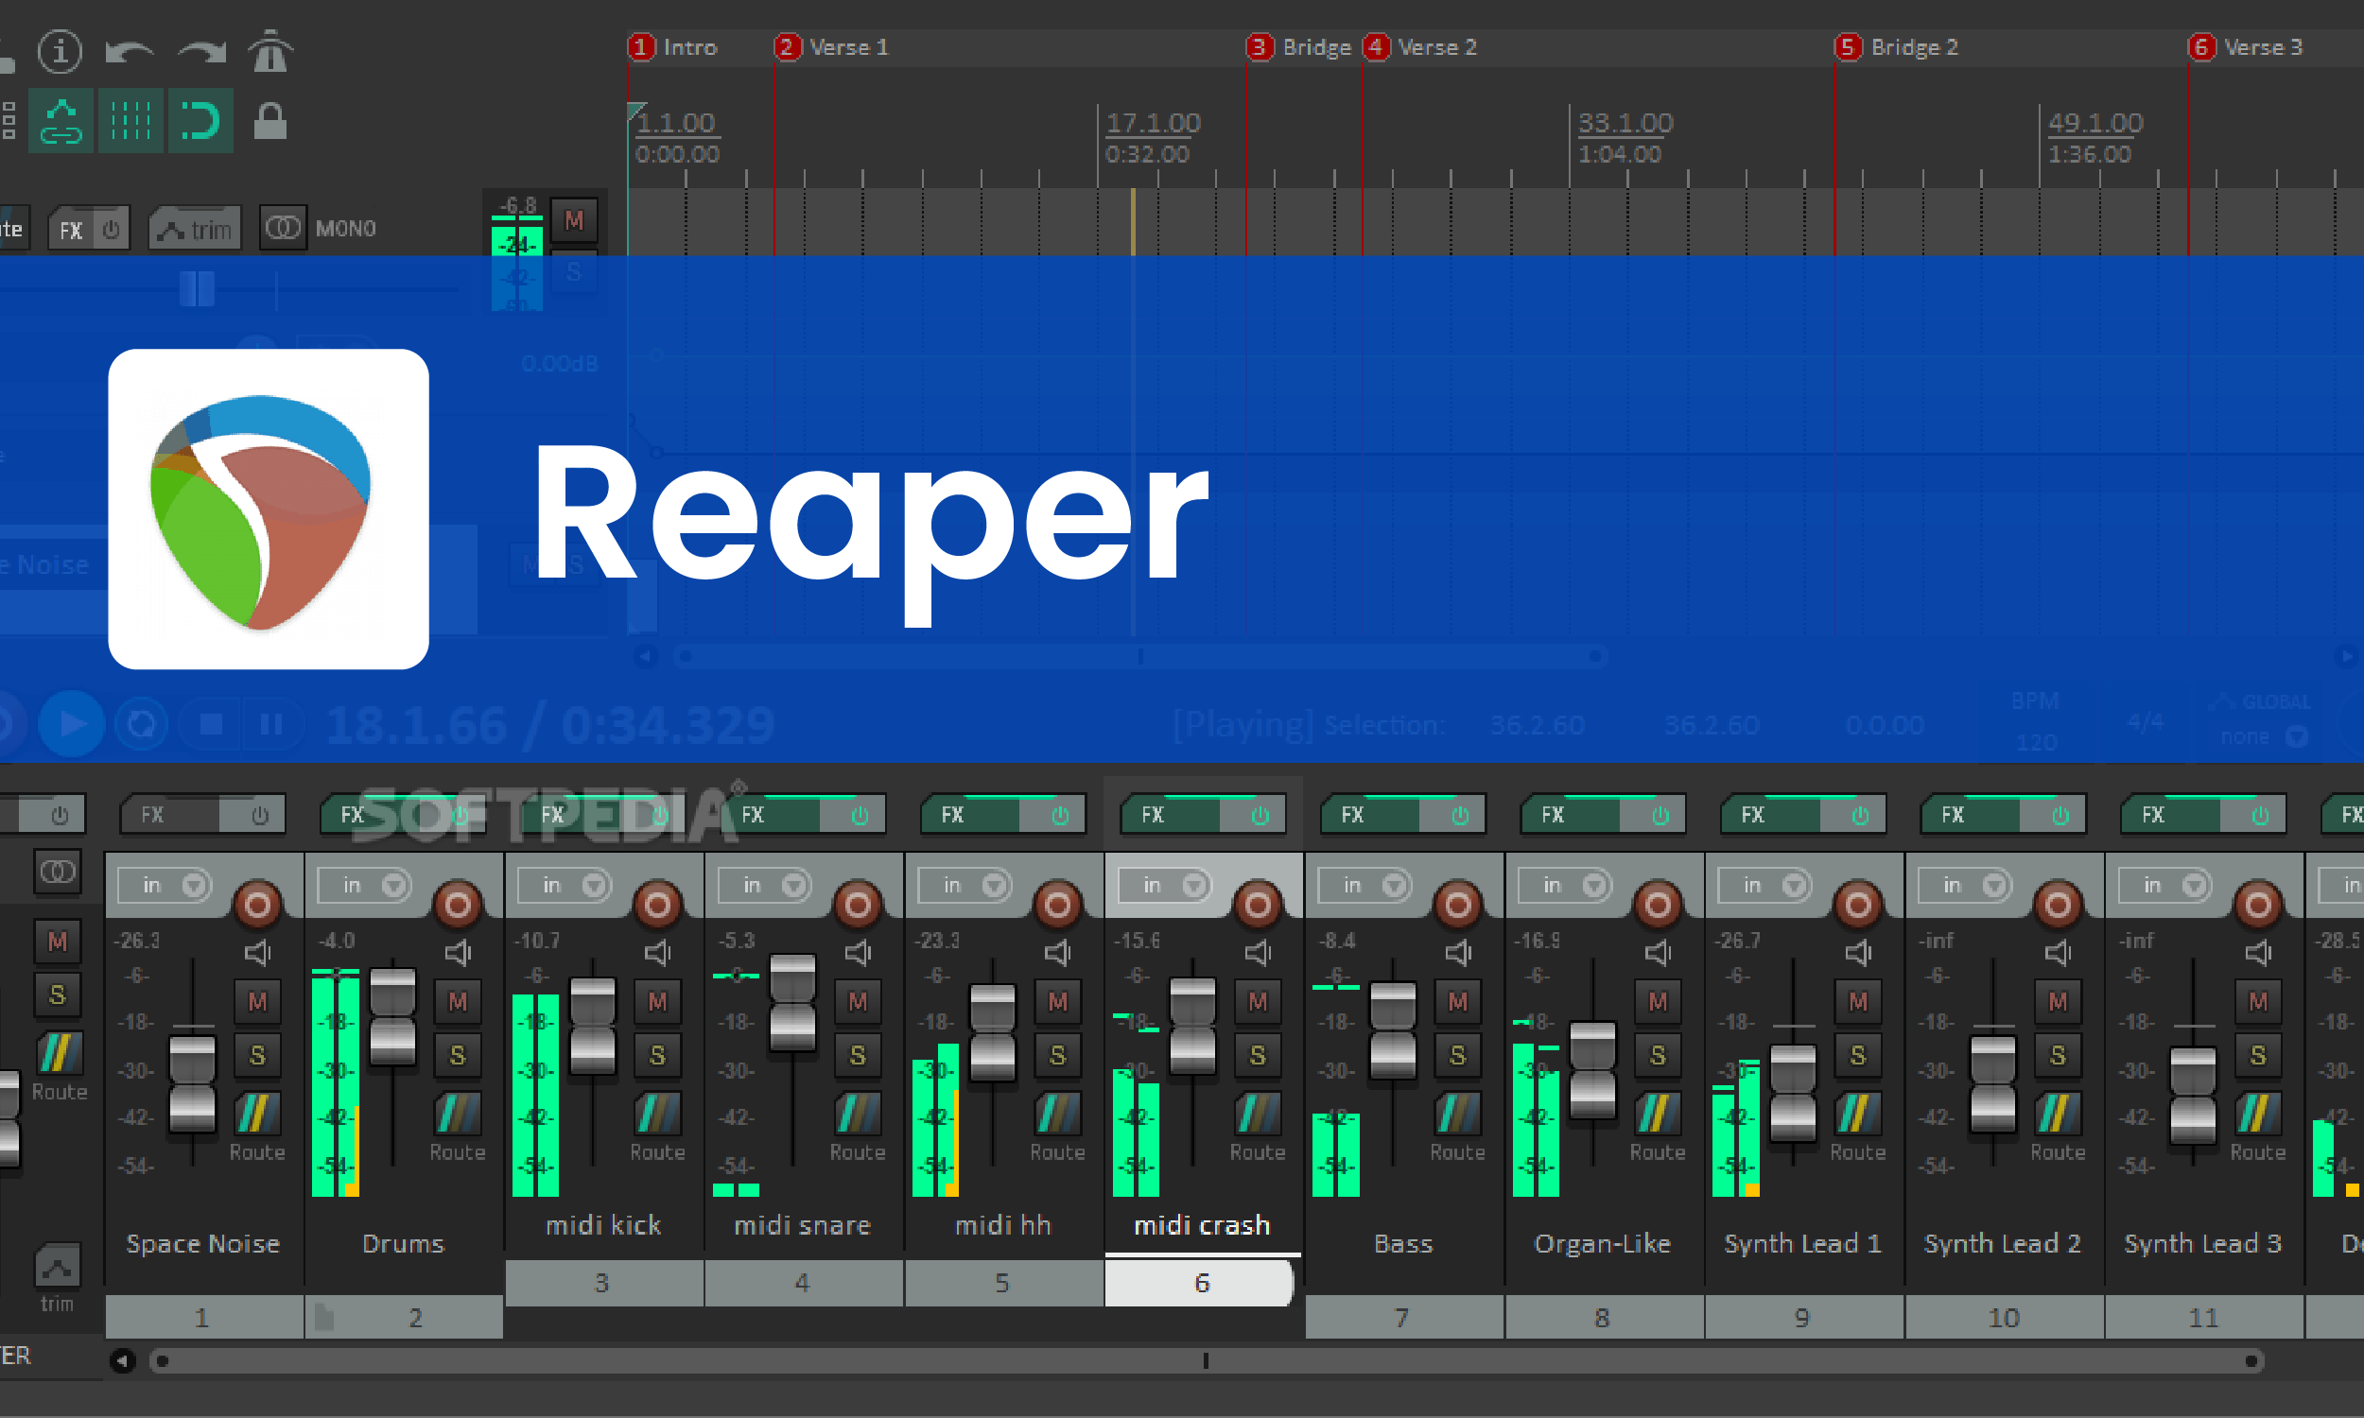
Task: Click the redo arrow icon
Action: pos(201,51)
